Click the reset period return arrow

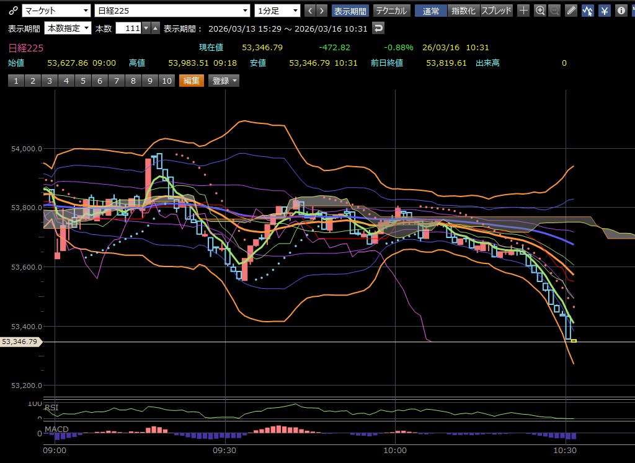click(x=378, y=28)
